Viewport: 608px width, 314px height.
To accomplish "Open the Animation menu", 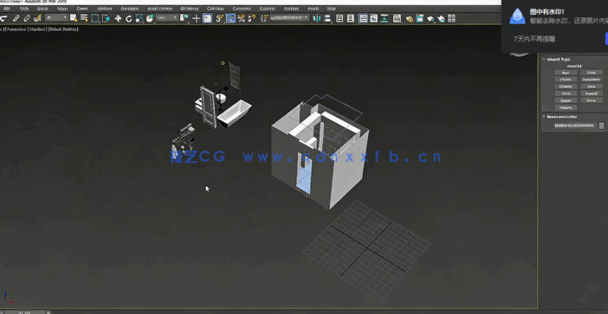I will click(x=130, y=9).
